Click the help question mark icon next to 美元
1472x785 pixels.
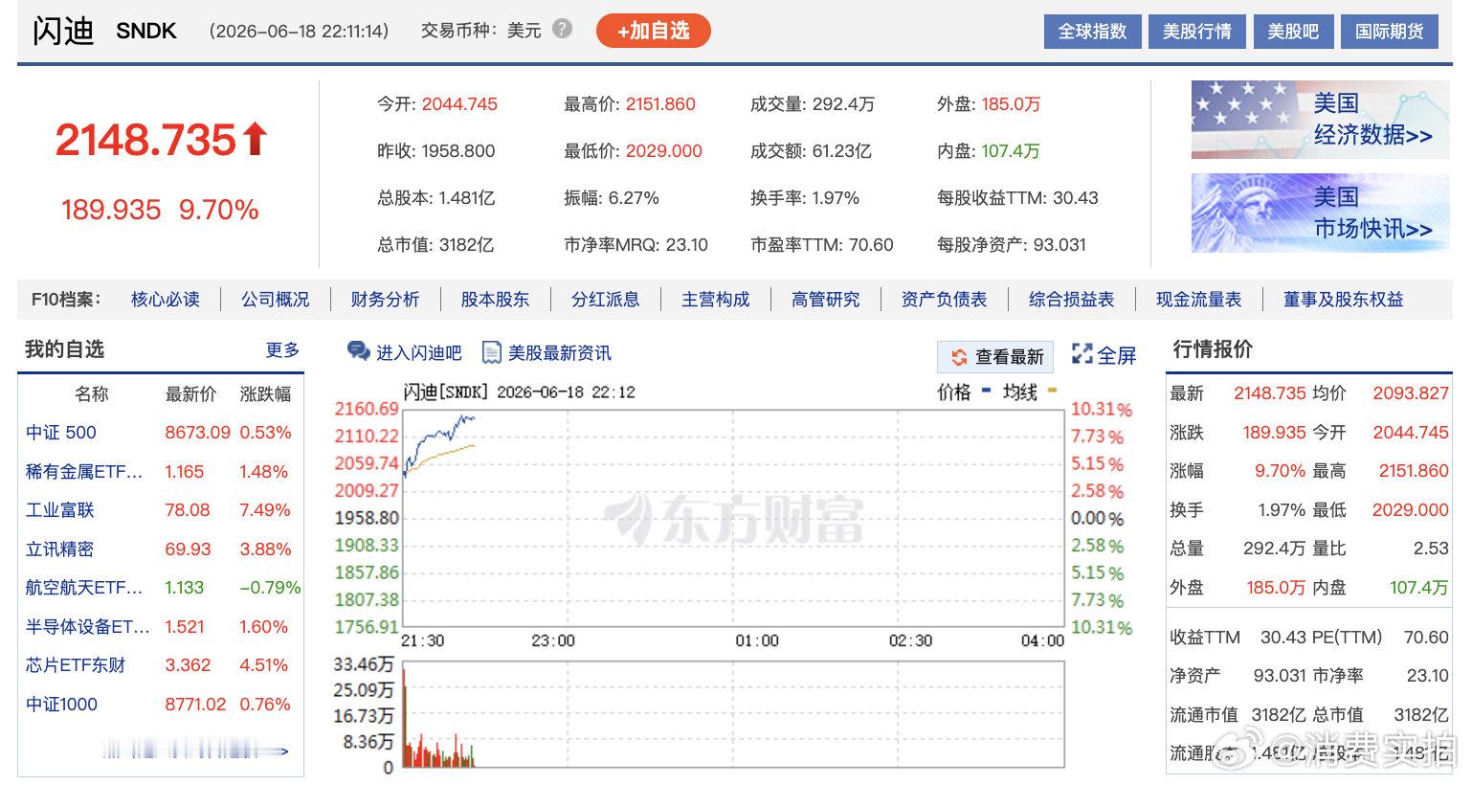[x=563, y=30]
